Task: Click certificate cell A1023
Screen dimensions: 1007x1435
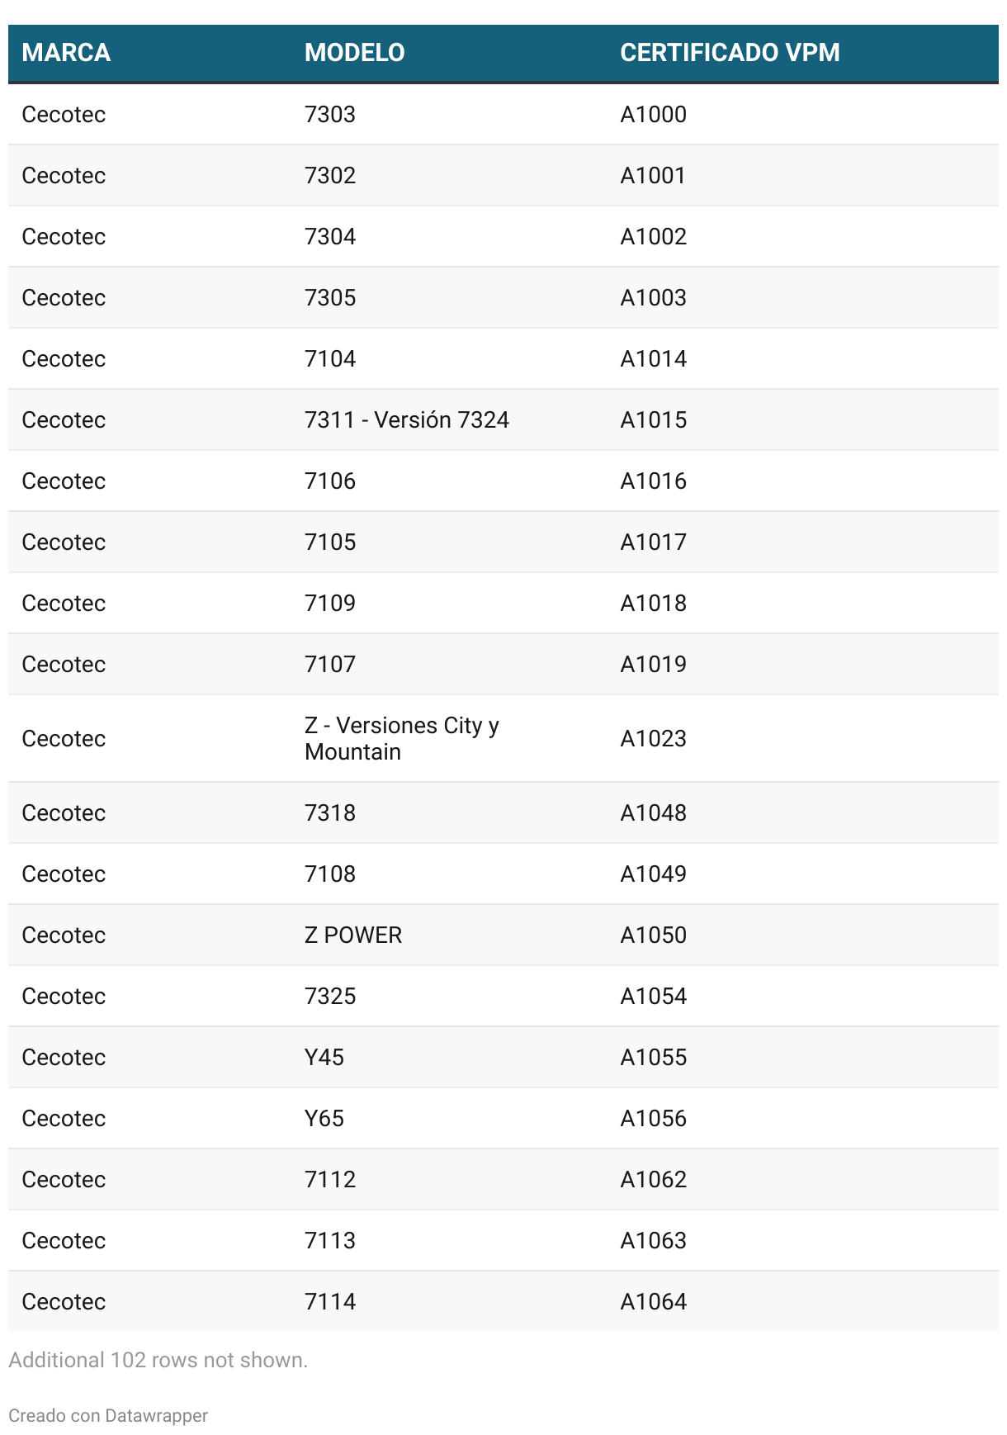Action: [653, 738]
